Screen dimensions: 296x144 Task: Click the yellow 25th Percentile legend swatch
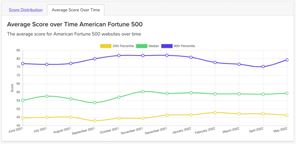point(106,46)
